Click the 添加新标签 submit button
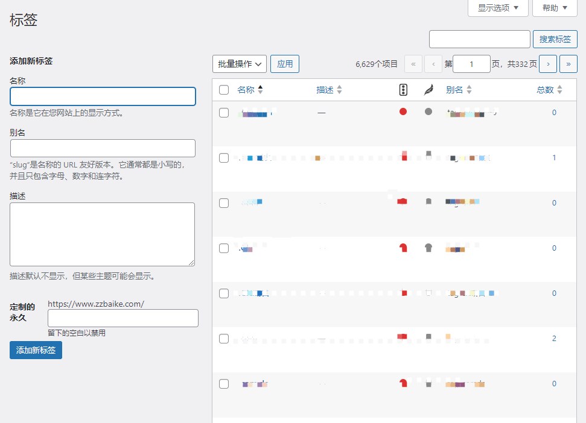 tap(36, 350)
